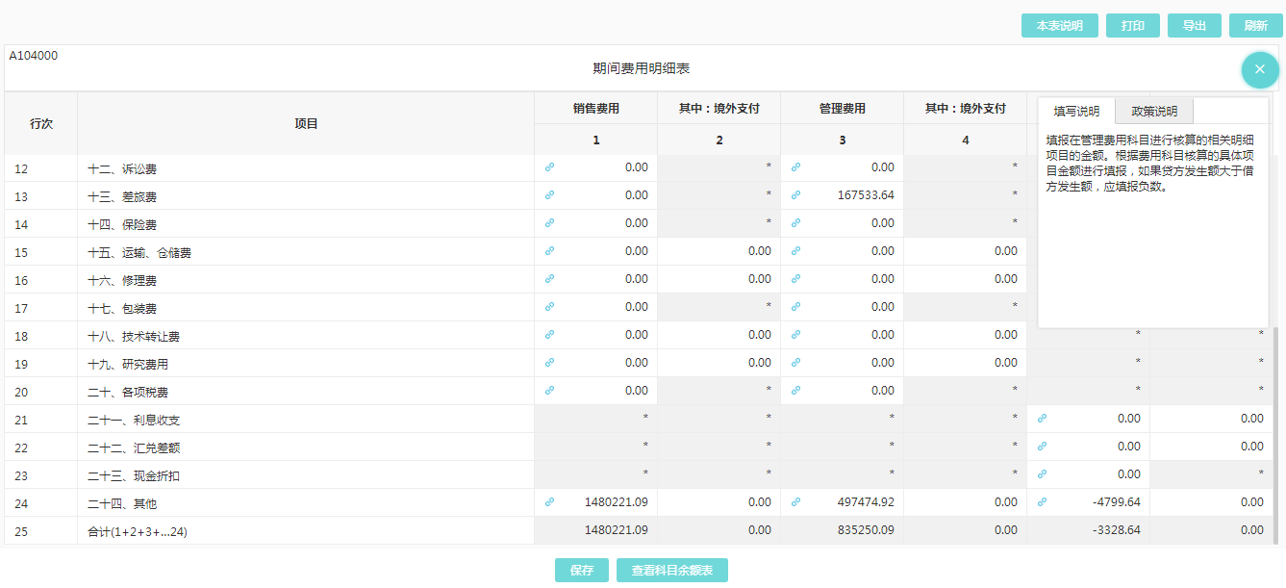Click the 刷新 button
The width and height of the screenshot is (1286, 588).
[x=1255, y=26]
